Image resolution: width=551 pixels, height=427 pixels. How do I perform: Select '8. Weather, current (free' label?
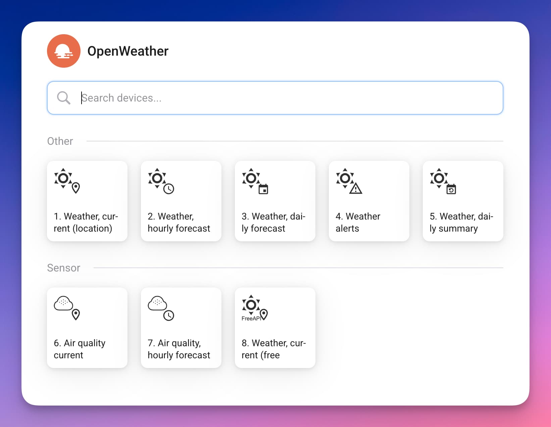(274, 349)
